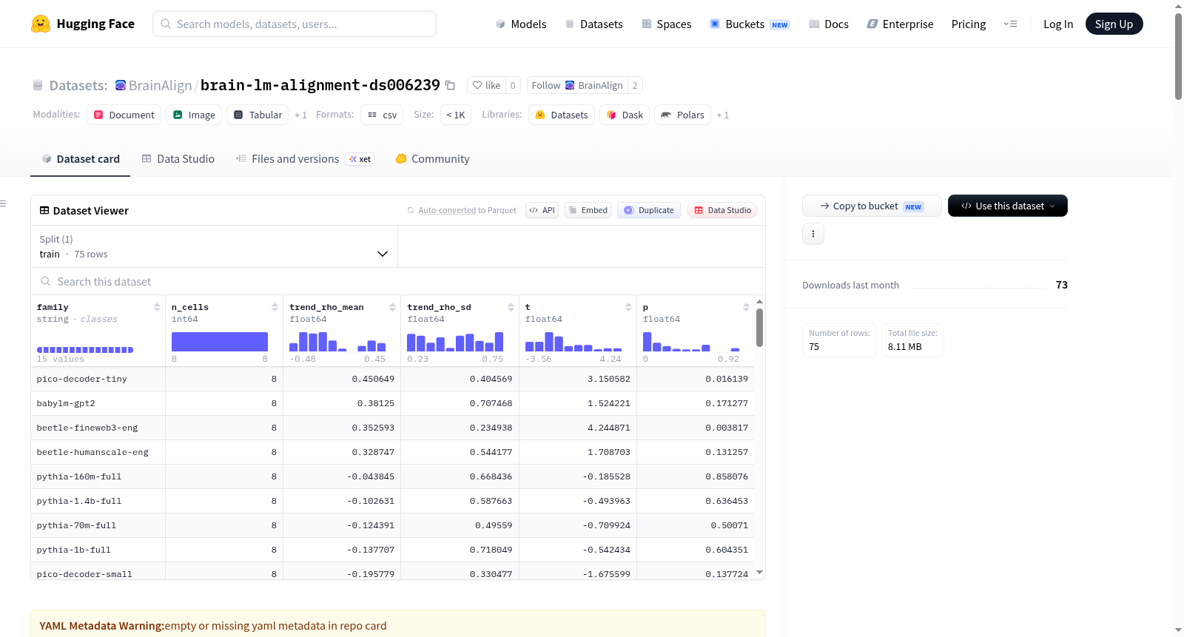The width and height of the screenshot is (1184, 637).
Task: Sort the p column
Action: (746, 307)
